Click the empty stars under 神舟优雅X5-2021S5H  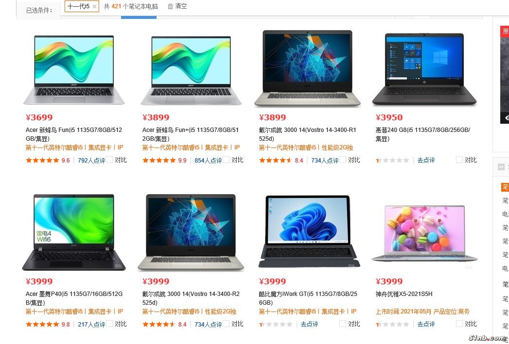pos(392,324)
